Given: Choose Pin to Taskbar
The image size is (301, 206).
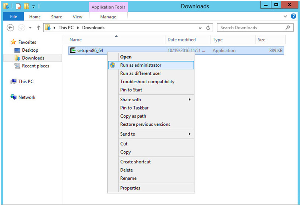Looking at the screenshot, I should point(151,108).
